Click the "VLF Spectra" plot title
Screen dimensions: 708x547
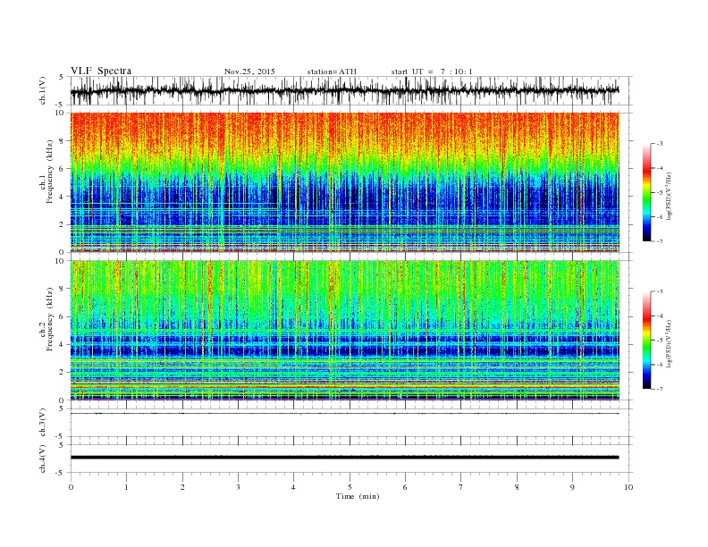tap(101, 71)
